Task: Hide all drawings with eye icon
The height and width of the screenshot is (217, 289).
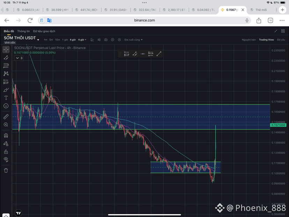Action: [x=6, y=159]
